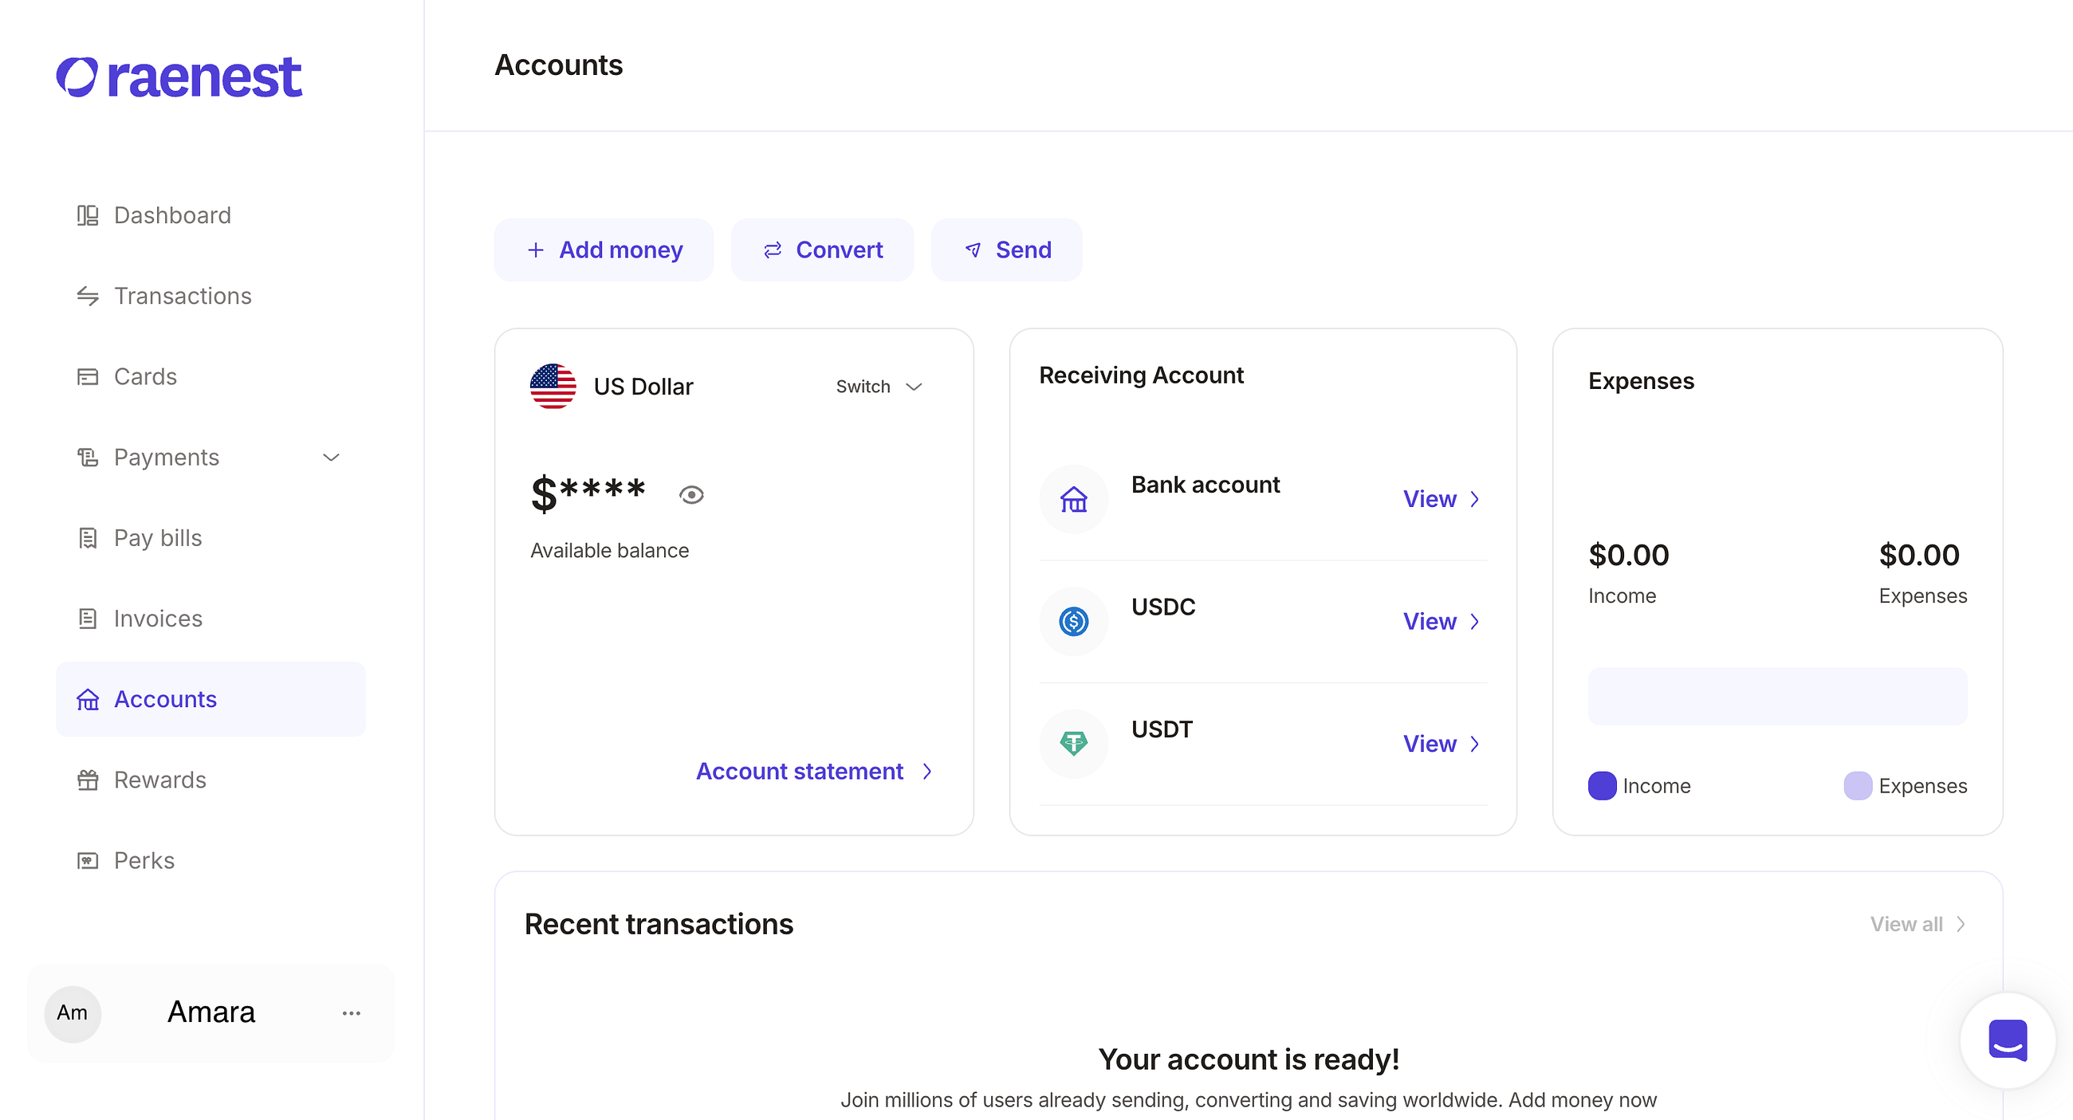Open the Account statement link
This screenshot has width=2073, height=1120.
(x=814, y=771)
